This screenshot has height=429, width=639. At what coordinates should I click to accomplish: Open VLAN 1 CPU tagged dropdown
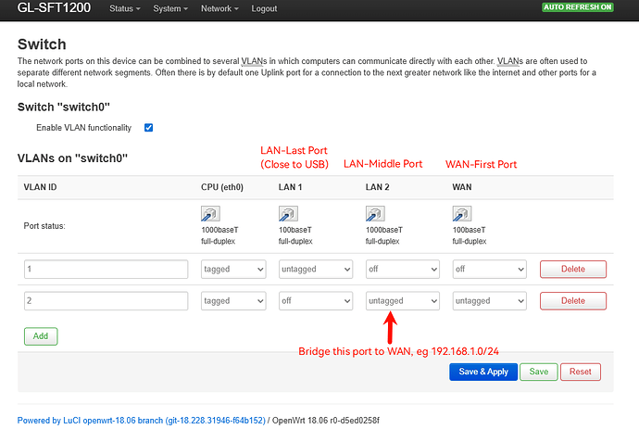233,270
